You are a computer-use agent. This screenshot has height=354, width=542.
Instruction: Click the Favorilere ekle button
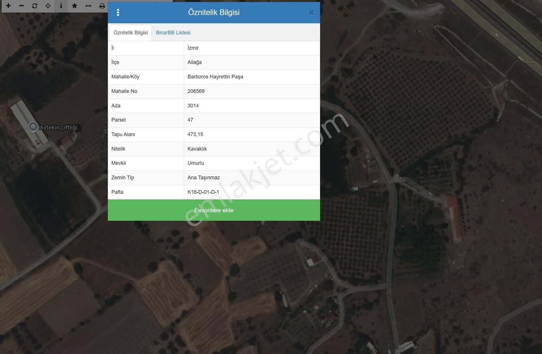pos(214,210)
